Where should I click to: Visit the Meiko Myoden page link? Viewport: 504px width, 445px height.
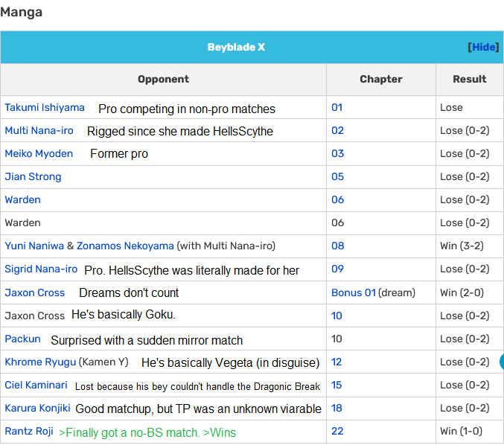point(39,153)
